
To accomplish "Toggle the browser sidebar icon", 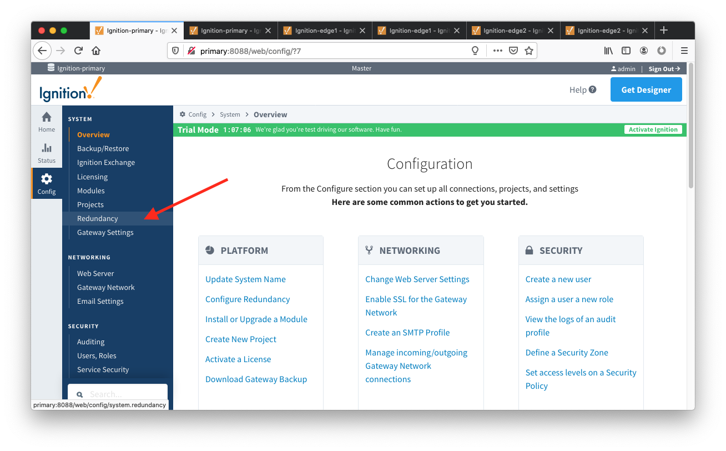I will click(626, 51).
